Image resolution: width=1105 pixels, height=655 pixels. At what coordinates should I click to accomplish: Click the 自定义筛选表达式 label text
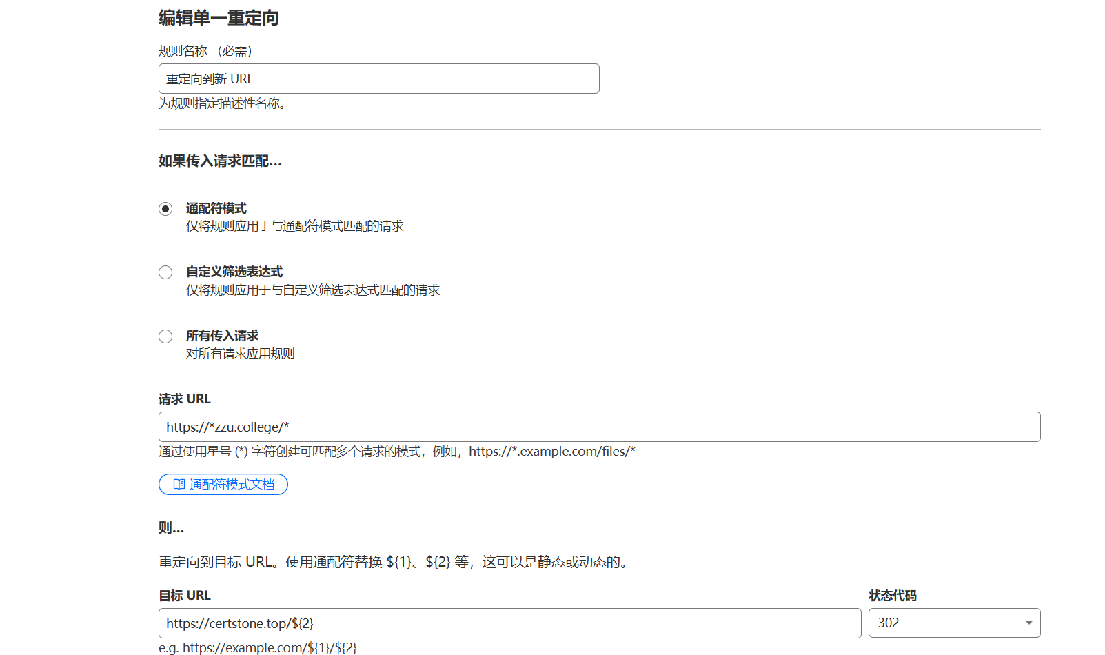click(234, 272)
